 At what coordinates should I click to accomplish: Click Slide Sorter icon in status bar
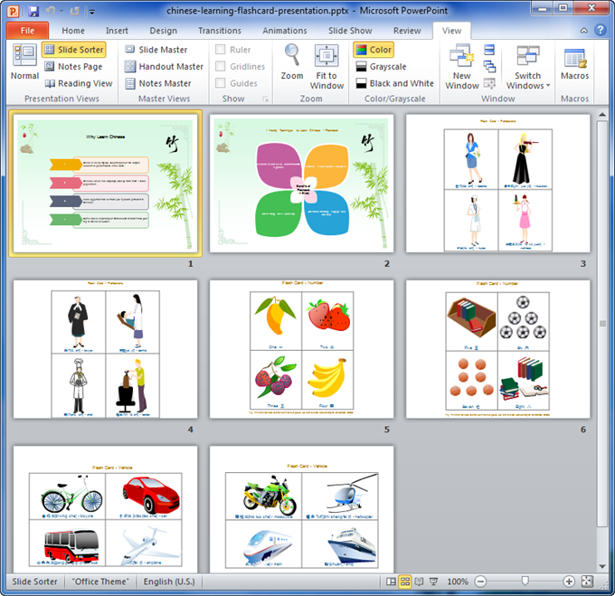click(405, 582)
